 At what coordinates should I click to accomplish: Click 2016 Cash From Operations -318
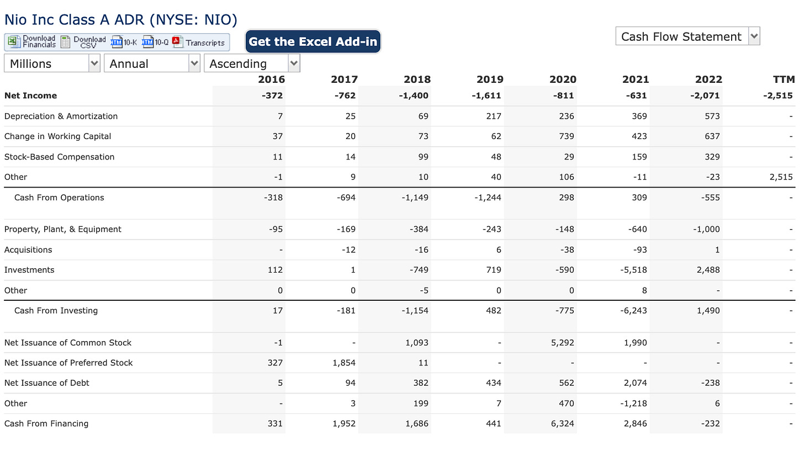click(273, 198)
